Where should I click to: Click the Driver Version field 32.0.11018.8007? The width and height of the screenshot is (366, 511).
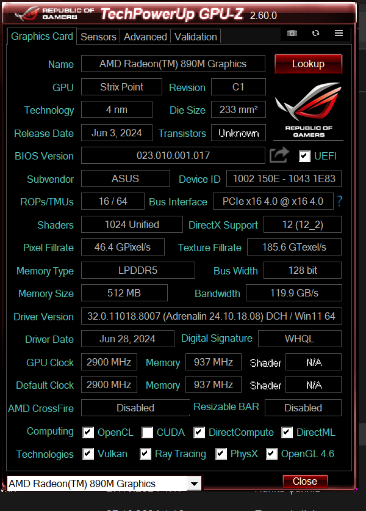212,316
